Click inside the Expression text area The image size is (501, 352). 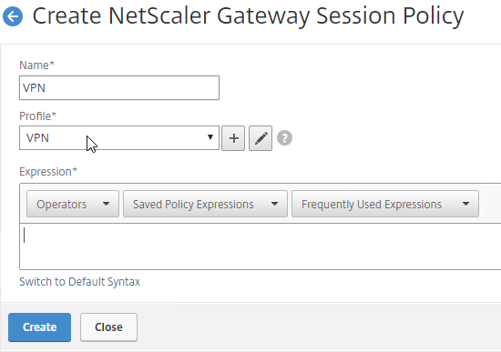pyautogui.click(x=261, y=246)
